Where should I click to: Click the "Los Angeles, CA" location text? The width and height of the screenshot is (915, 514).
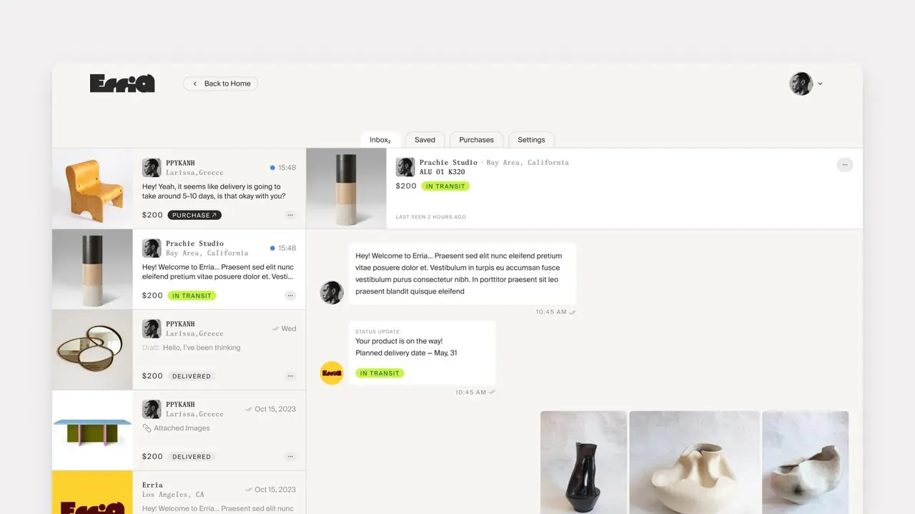(173, 495)
